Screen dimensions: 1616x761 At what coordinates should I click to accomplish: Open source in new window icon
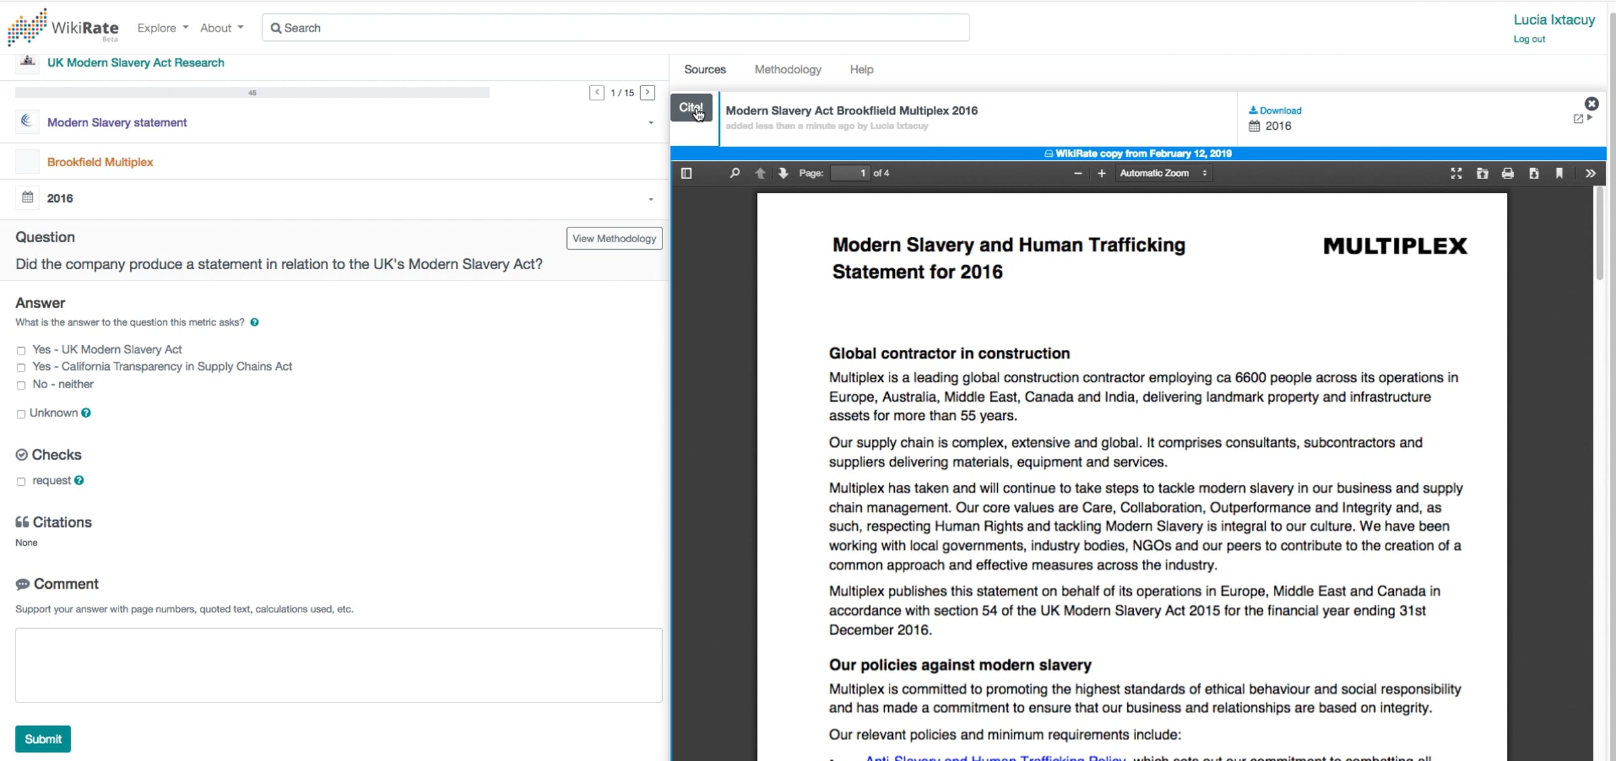click(1578, 118)
